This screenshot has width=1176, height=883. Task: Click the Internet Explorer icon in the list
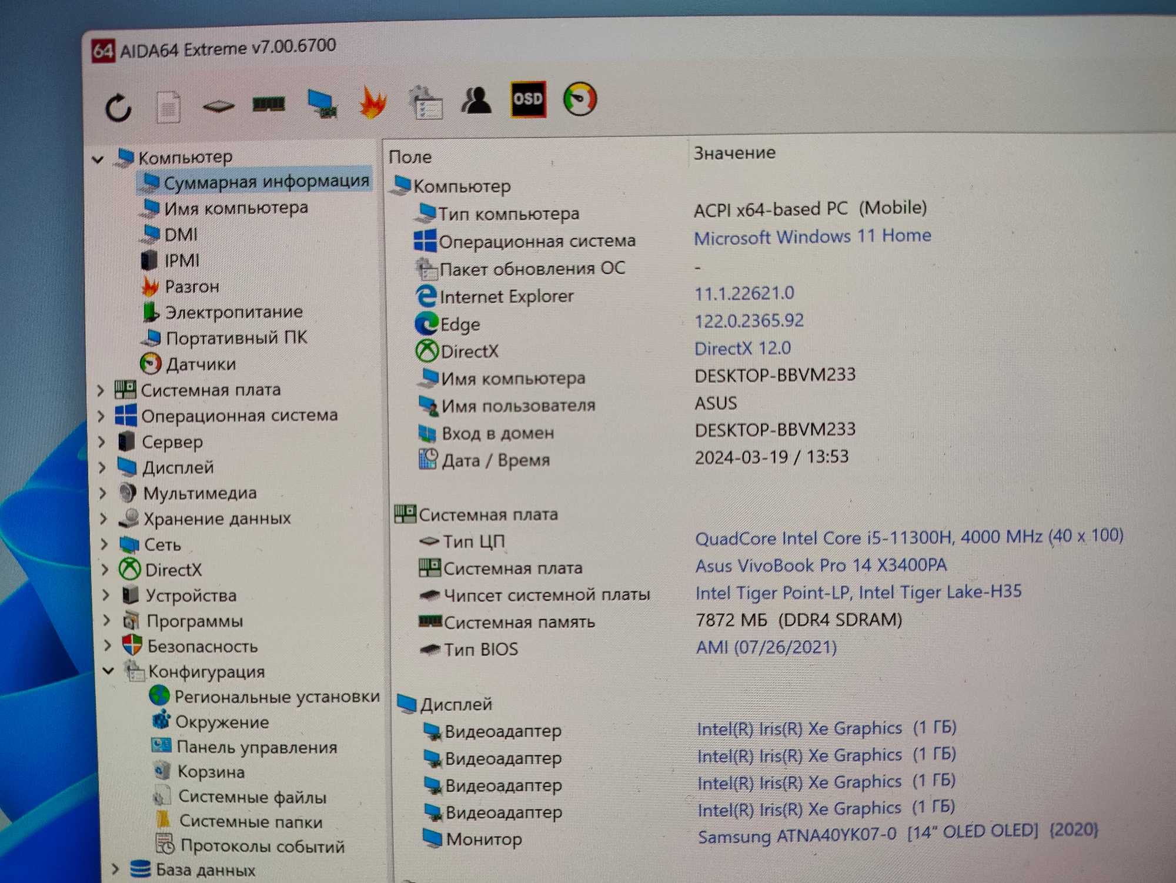click(426, 296)
